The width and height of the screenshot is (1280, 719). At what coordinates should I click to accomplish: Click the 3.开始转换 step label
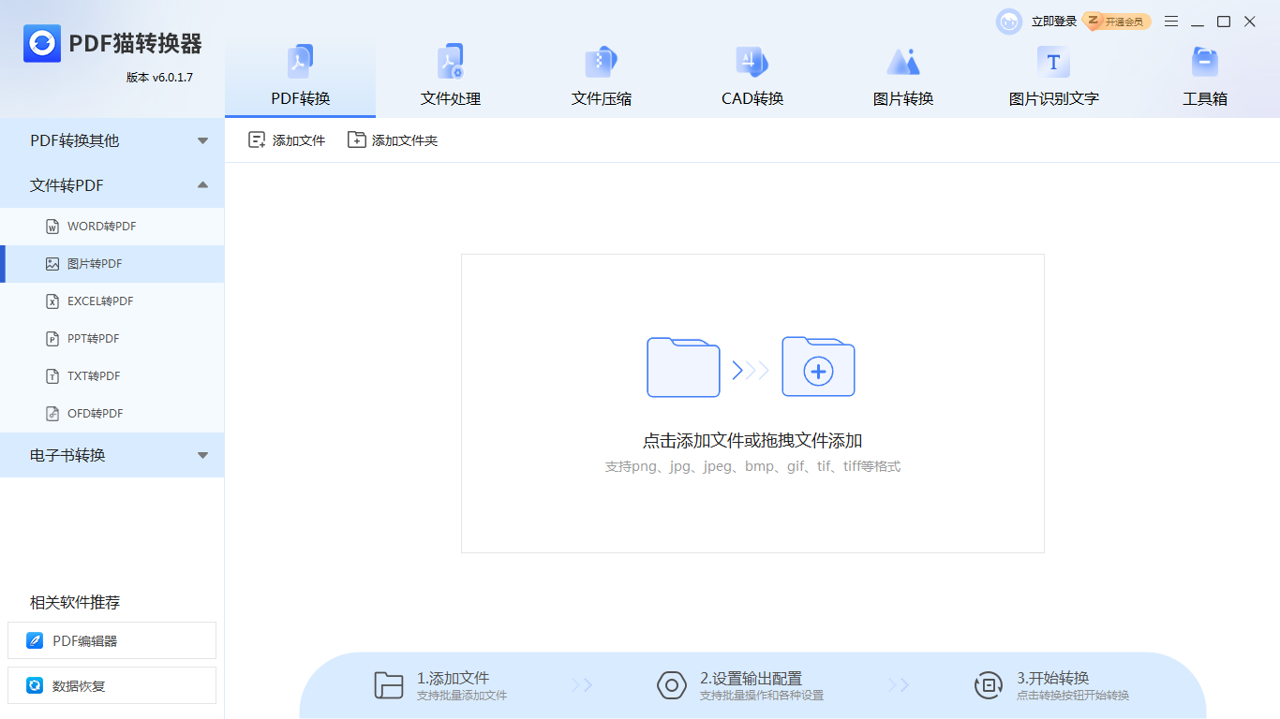click(1053, 678)
